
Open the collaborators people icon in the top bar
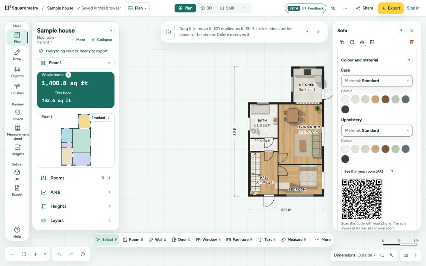pyautogui.click(x=333, y=8)
